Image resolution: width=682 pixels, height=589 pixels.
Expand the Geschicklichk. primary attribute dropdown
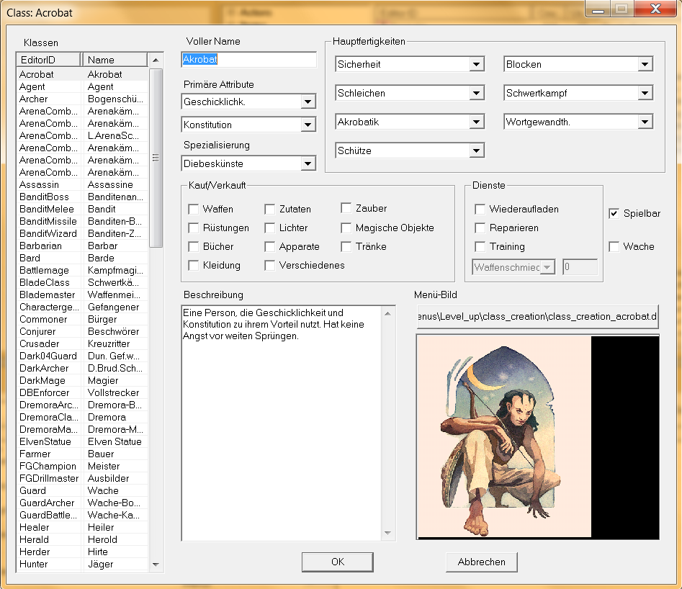[x=308, y=102]
